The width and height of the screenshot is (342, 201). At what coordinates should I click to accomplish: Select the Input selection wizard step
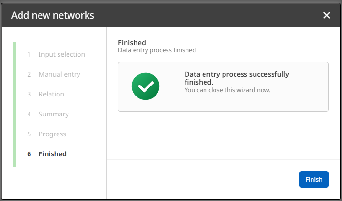point(62,54)
